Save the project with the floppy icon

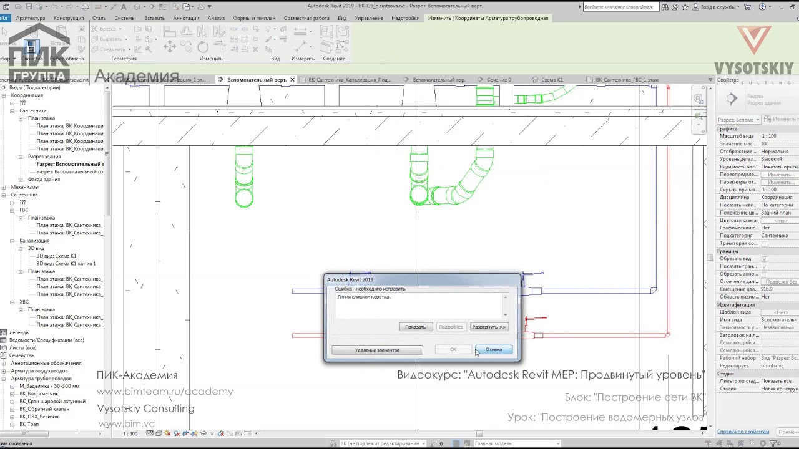(29, 7)
